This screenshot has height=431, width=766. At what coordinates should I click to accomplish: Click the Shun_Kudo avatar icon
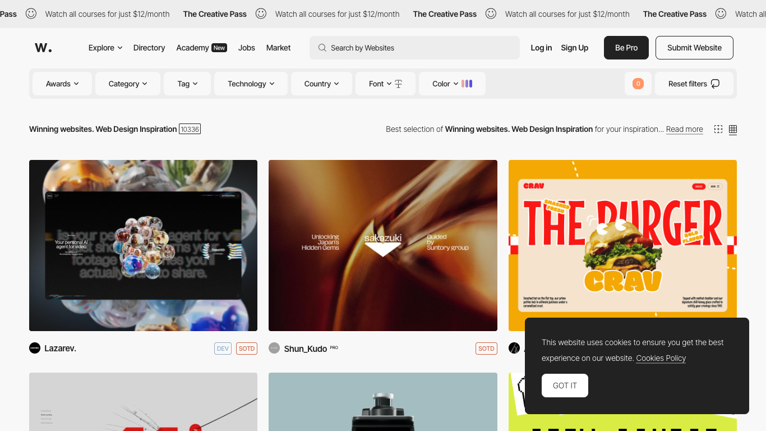point(274,348)
